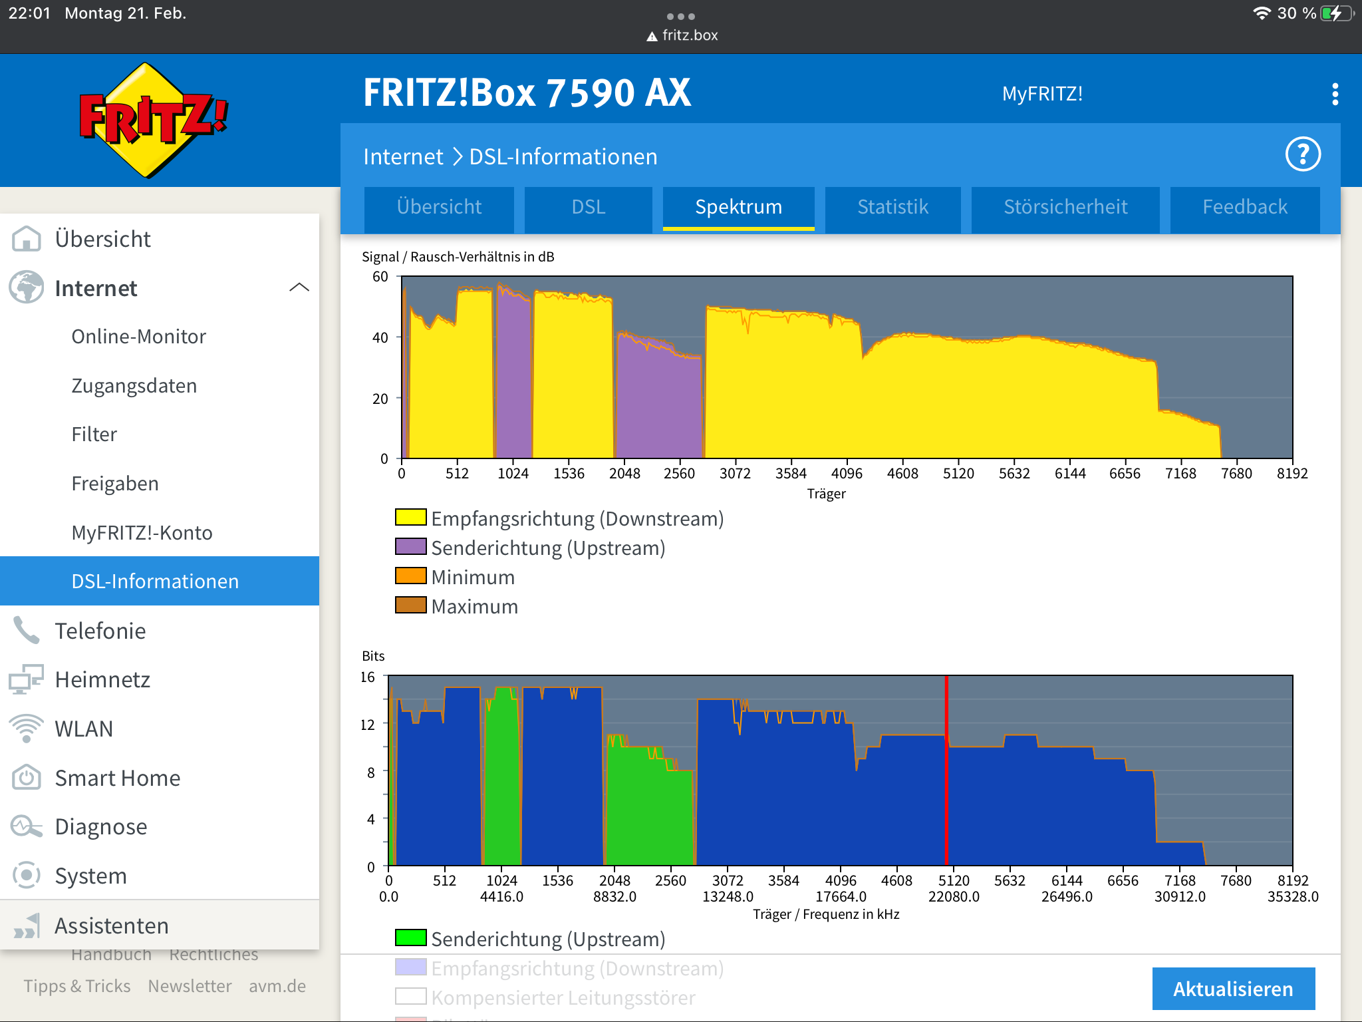1362x1022 pixels.
Task: Click the Übersicht house icon
Action: (x=27, y=239)
